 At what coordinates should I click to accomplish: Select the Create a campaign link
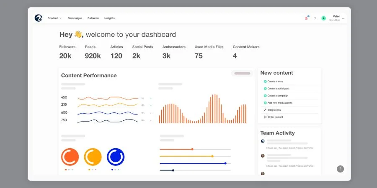(278, 96)
